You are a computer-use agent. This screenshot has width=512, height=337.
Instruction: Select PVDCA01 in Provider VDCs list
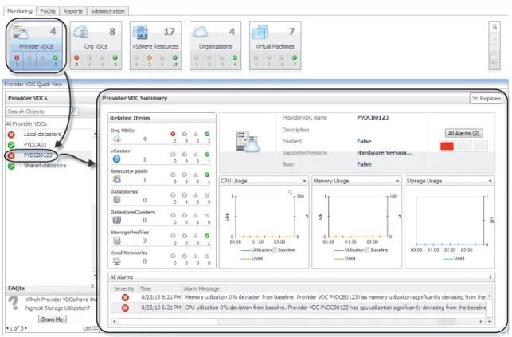click(x=35, y=145)
